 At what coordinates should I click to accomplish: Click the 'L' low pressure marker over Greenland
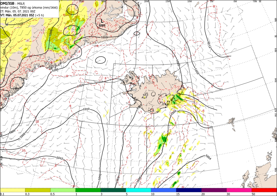[102, 21]
